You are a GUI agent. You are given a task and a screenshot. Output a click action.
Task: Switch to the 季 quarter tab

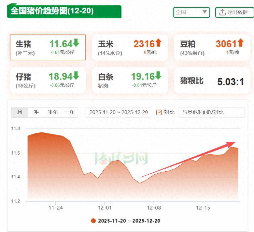click(36, 112)
